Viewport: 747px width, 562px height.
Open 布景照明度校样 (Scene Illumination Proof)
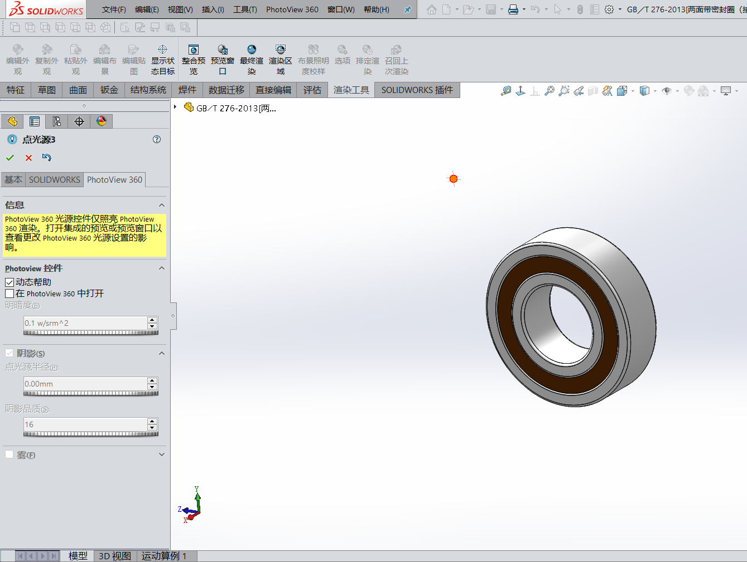click(x=313, y=58)
